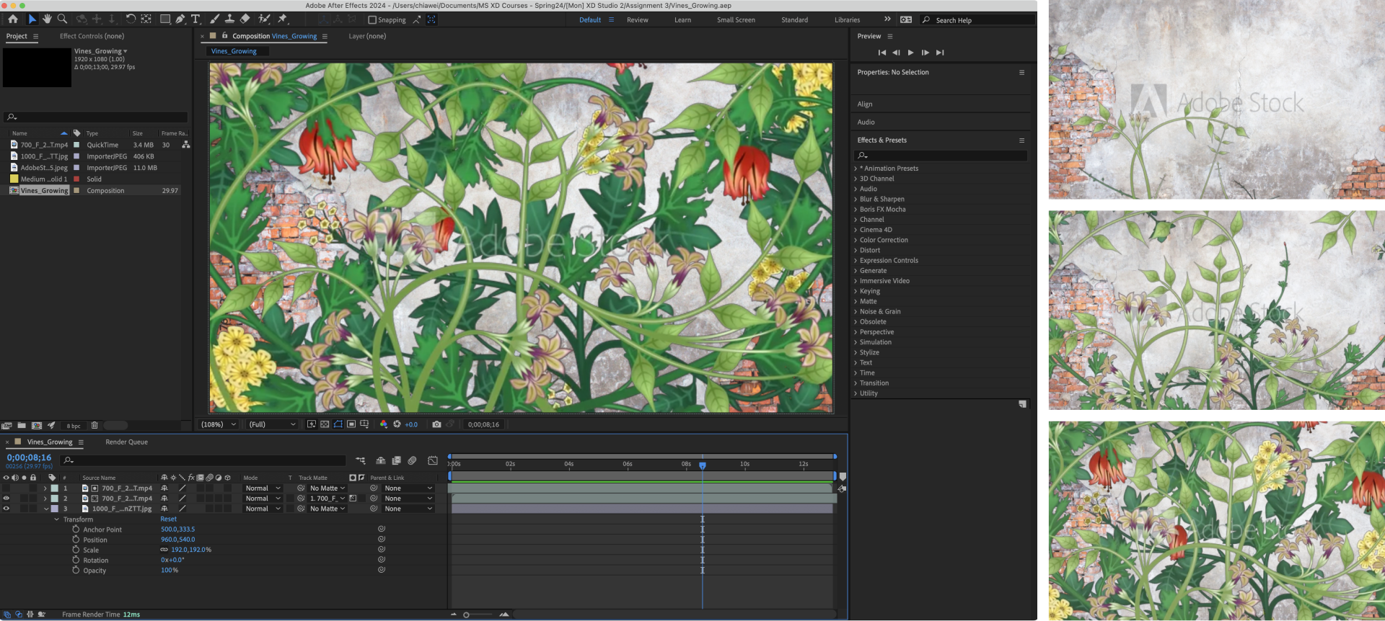Screen dimensions: 1385x621
Task: Show video for layer 1
Action: (x=6, y=488)
